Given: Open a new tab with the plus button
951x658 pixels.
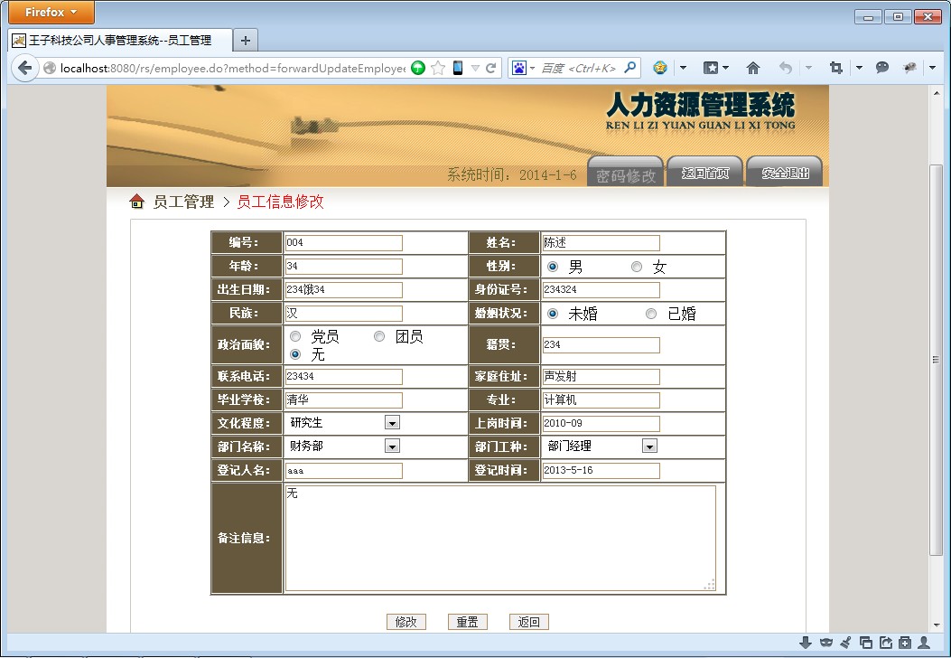Looking at the screenshot, I should (246, 41).
